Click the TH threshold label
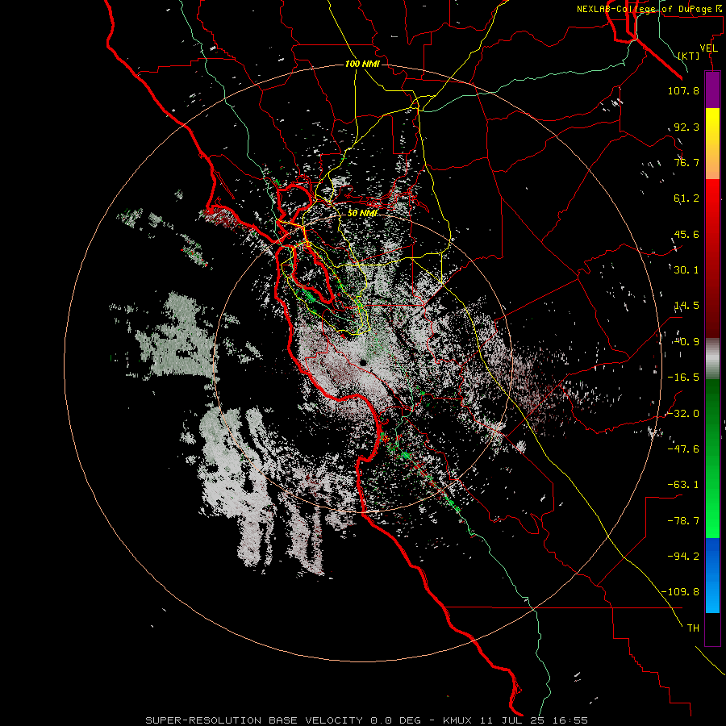This screenshot has height=726, width=726. (693, 628)
